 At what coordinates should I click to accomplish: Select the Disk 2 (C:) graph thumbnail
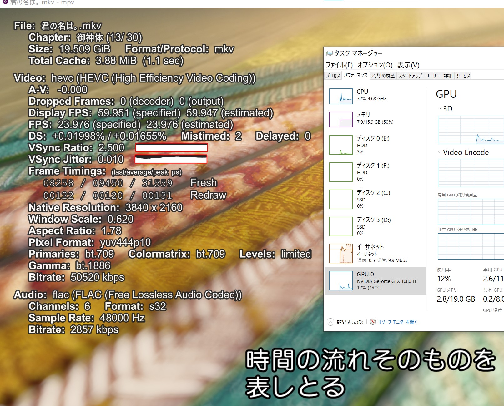(341, 199)
